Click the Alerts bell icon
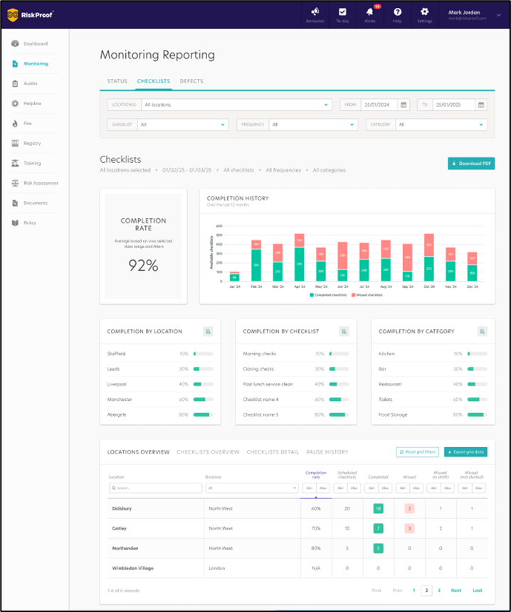 tap(369, 12)
